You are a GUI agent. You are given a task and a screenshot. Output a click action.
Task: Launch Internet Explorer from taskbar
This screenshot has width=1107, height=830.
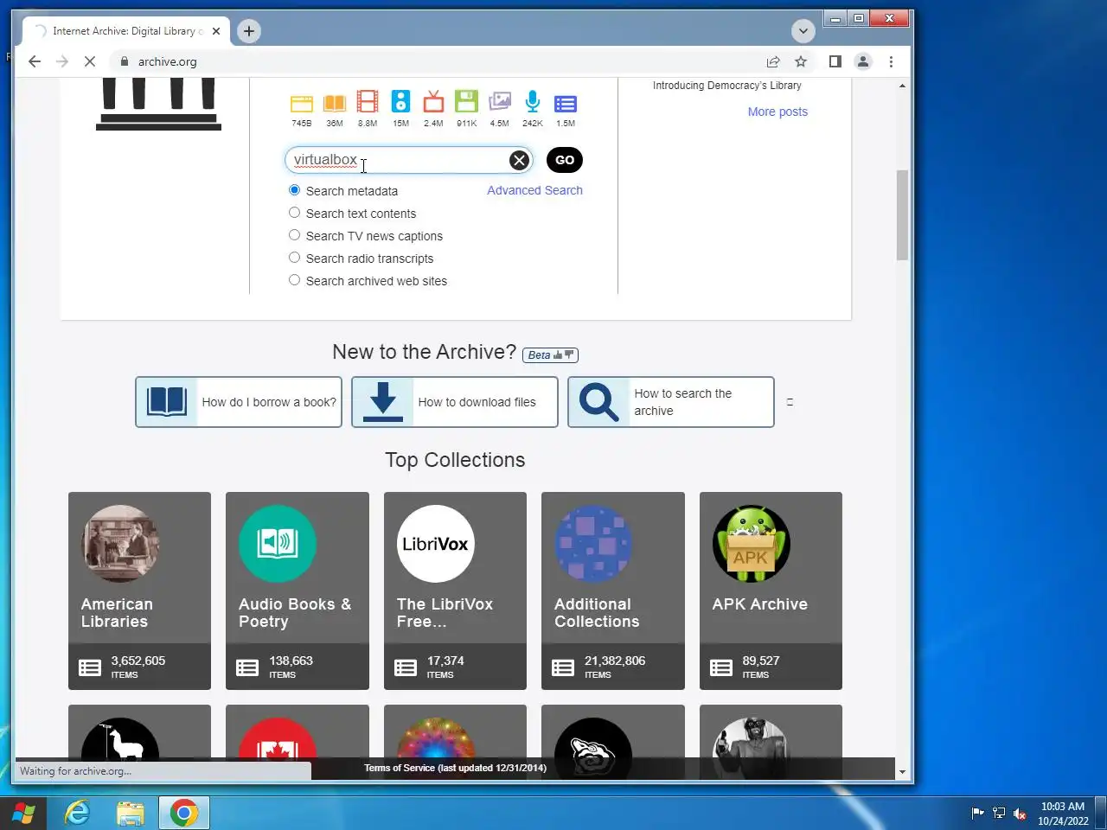point(77,814)
